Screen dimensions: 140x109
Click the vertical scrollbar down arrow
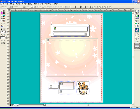point(133,103)
